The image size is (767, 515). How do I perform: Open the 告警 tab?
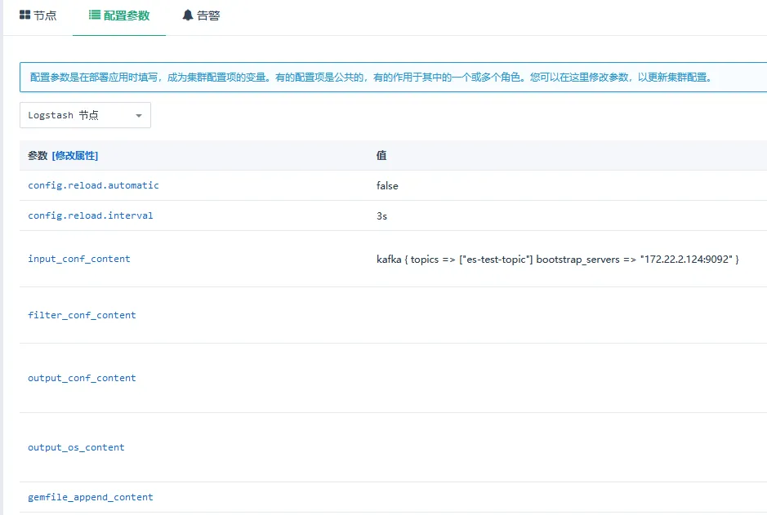click(208, 16)
